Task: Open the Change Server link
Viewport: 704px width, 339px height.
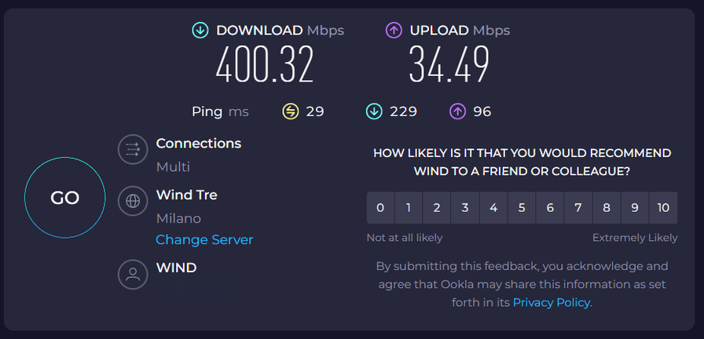Action: 204,239
